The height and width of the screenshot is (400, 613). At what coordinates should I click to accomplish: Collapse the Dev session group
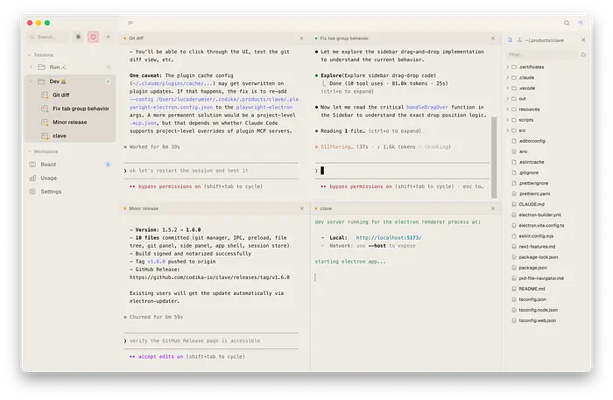pyautogui.click(x=32, y=81)
